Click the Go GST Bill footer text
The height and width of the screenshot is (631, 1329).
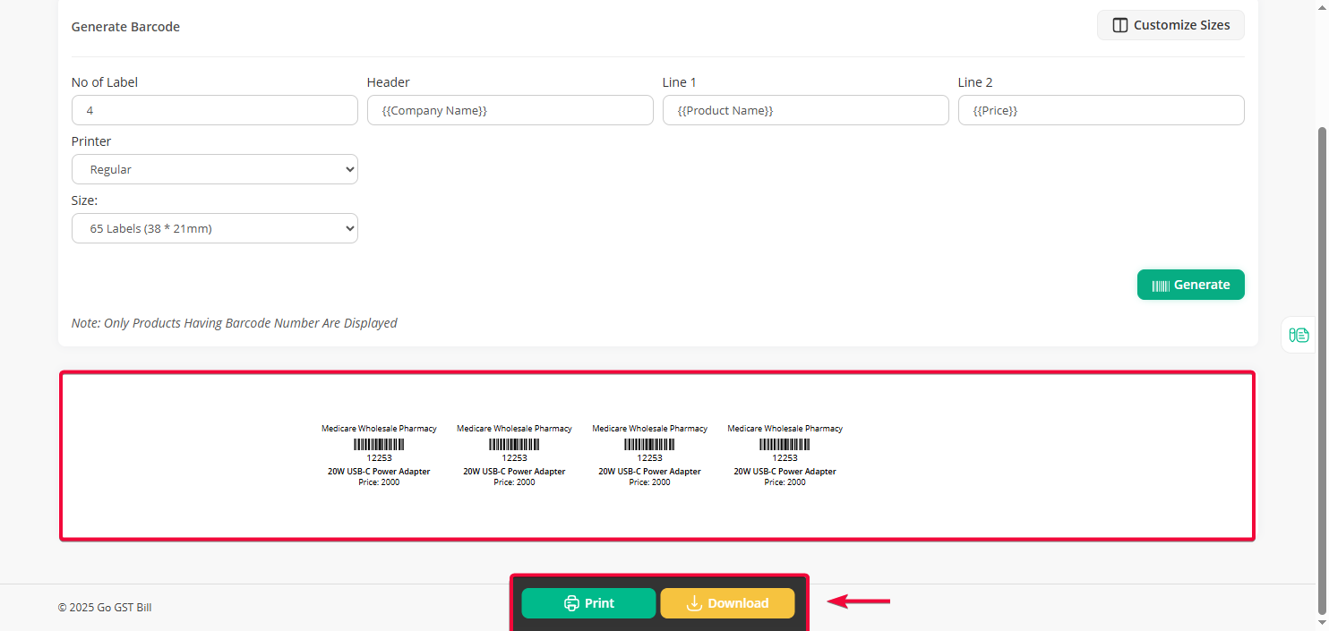pos(105,608)
